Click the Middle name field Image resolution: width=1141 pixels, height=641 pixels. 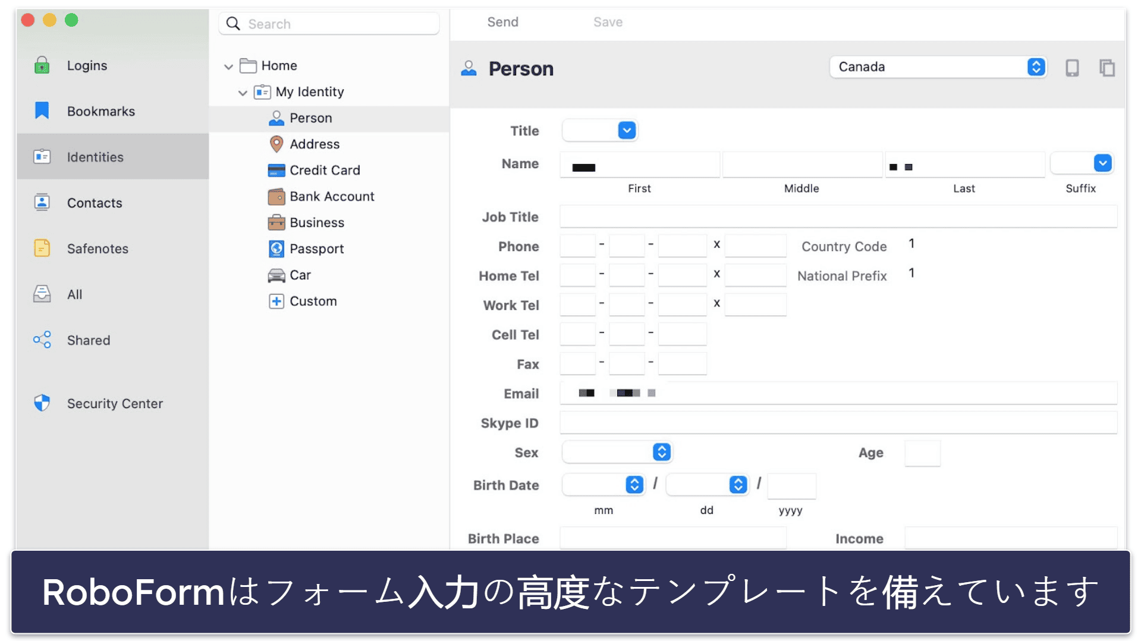tap(802, 165)
